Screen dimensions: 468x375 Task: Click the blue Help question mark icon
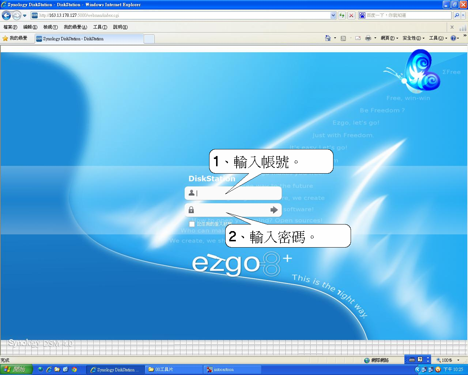click(x=453, y=38)
